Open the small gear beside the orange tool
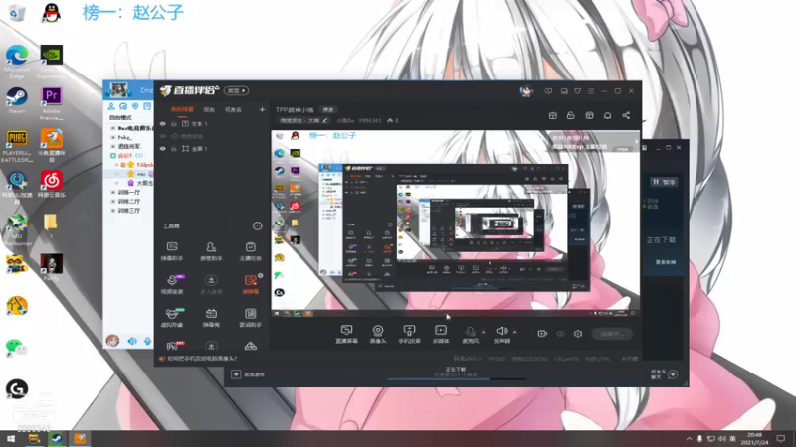Screen dimensions: 796x447 pyautogui.click(x=261, y=276)
